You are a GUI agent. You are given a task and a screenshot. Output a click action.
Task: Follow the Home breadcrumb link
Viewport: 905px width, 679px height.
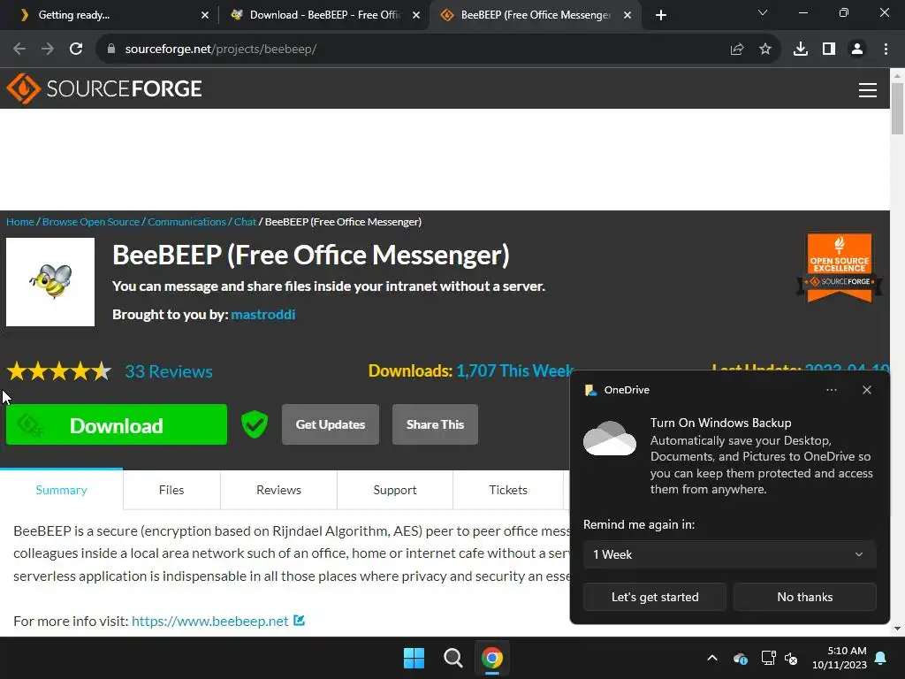[x=20, y=222]
